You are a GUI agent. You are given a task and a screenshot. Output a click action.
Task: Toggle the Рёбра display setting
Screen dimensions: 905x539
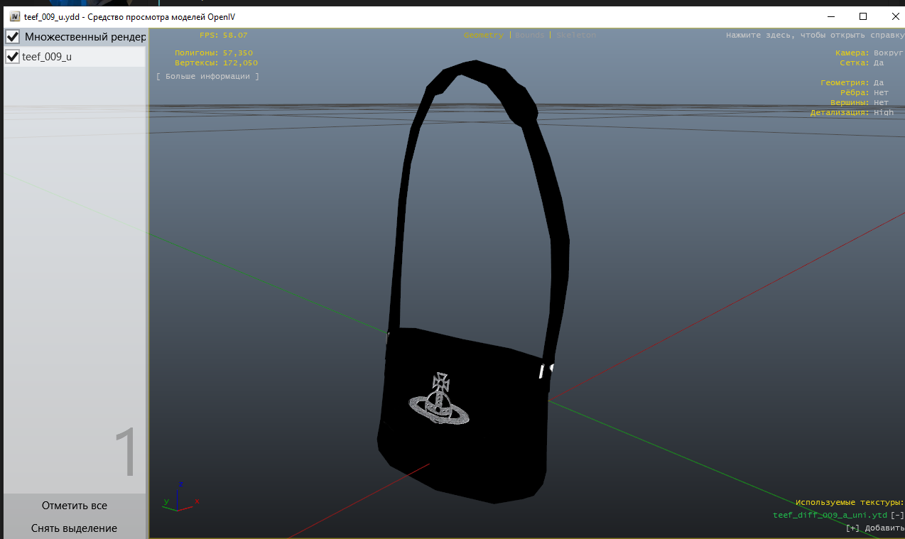click(x=881, y=92)
